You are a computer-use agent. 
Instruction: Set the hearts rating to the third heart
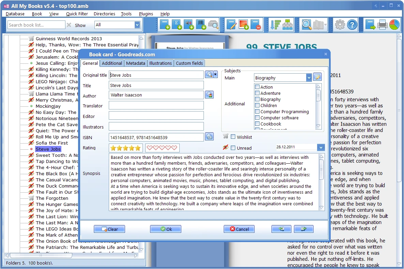162,148
